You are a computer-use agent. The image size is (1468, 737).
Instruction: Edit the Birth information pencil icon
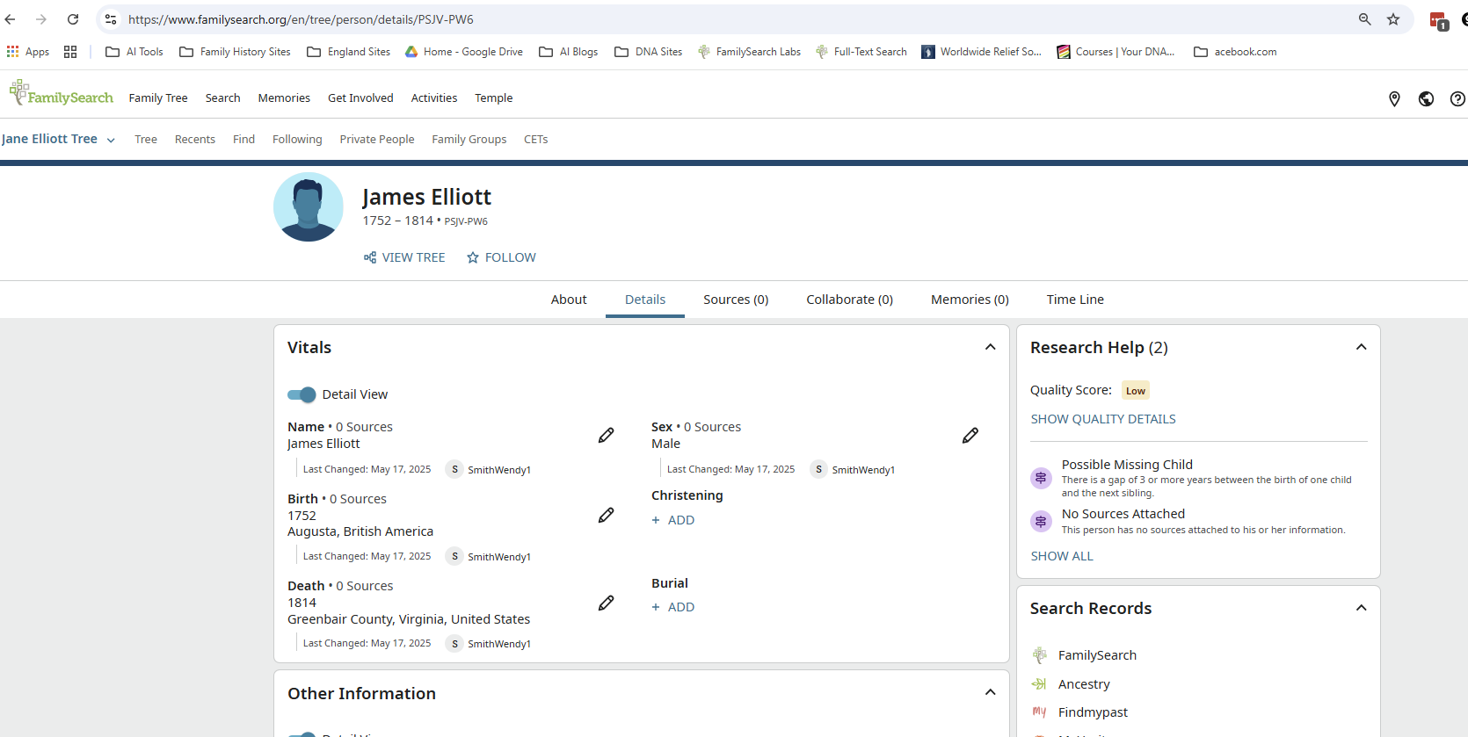(x=606, y=516)
